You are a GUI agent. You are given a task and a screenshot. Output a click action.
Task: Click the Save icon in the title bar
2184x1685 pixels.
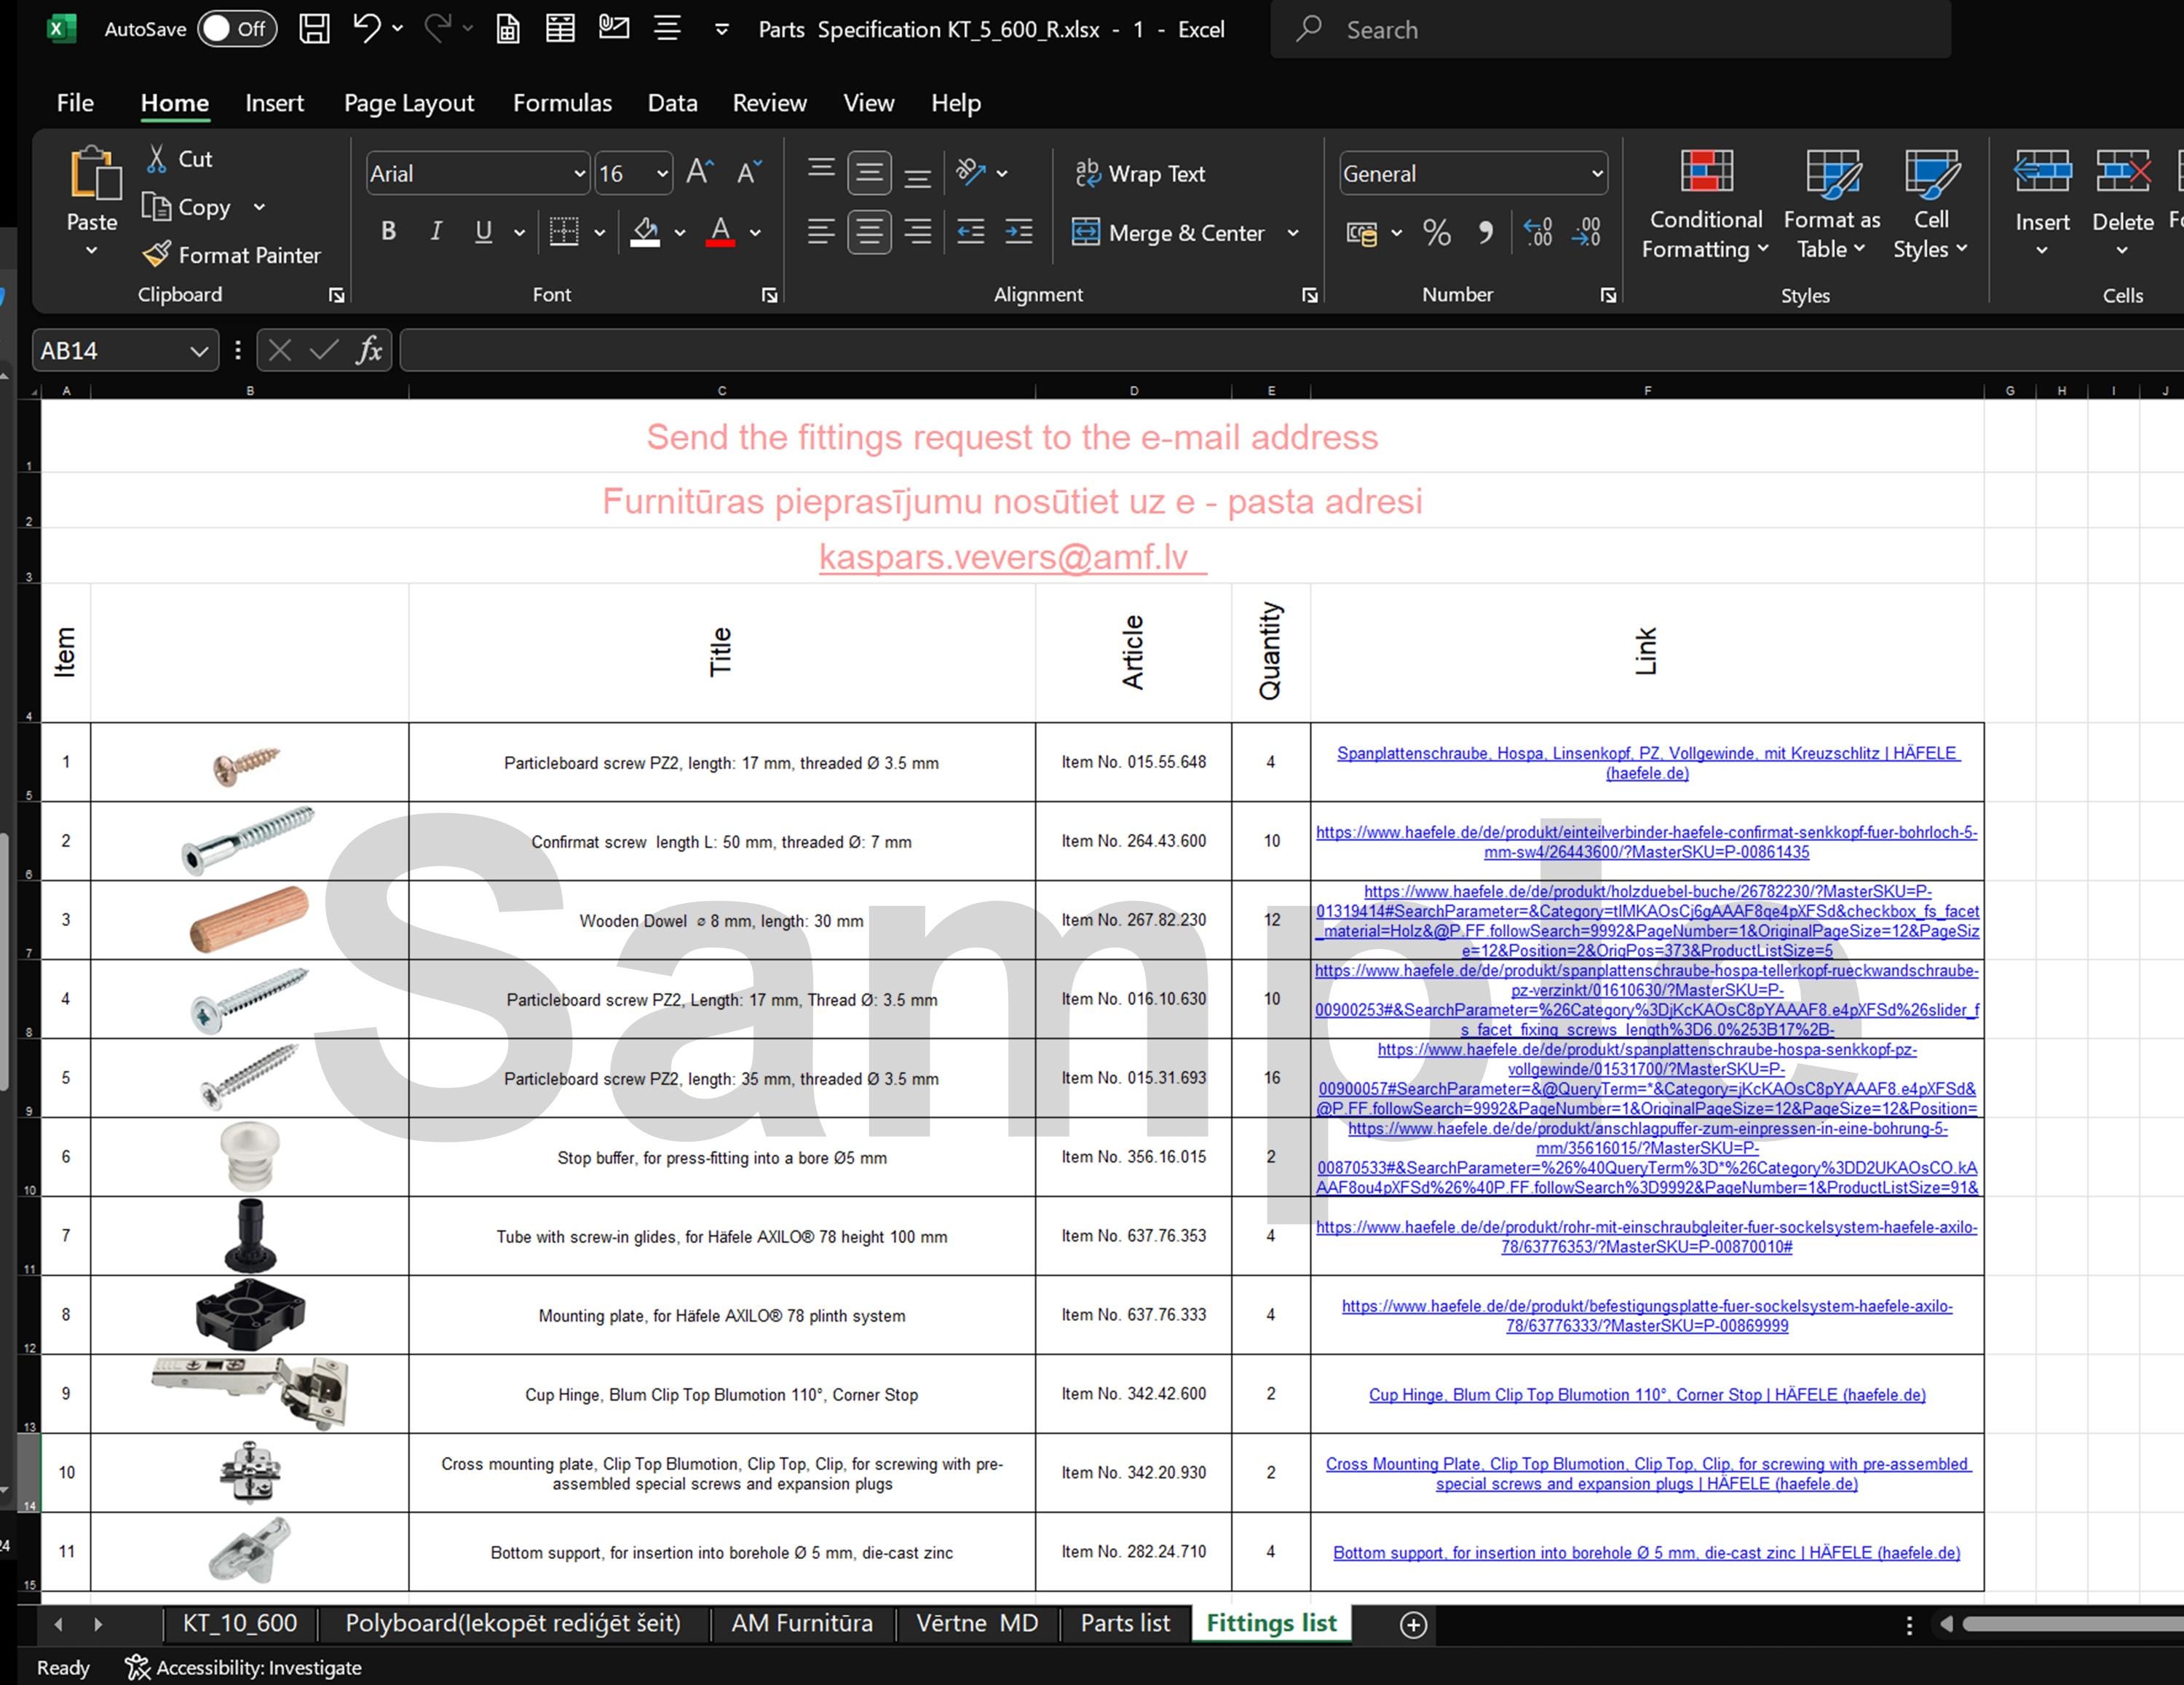coord(314,29)
